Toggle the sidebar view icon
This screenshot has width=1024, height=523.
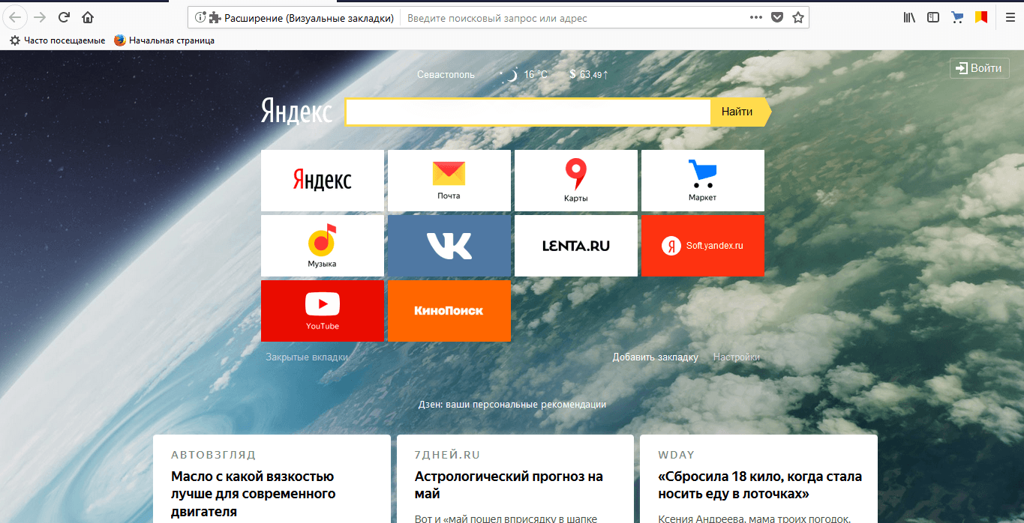click(933, 17)
